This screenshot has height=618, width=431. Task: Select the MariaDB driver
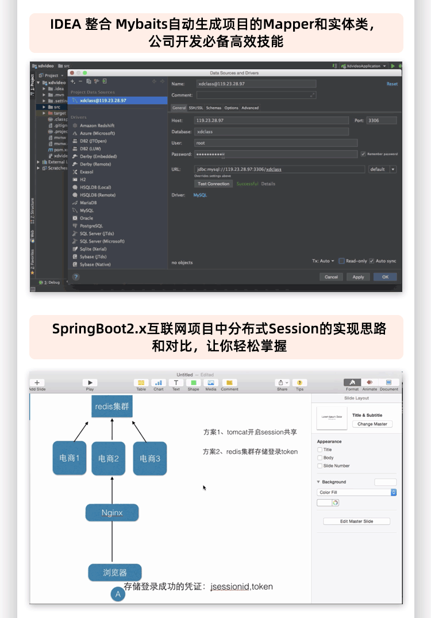88,202
